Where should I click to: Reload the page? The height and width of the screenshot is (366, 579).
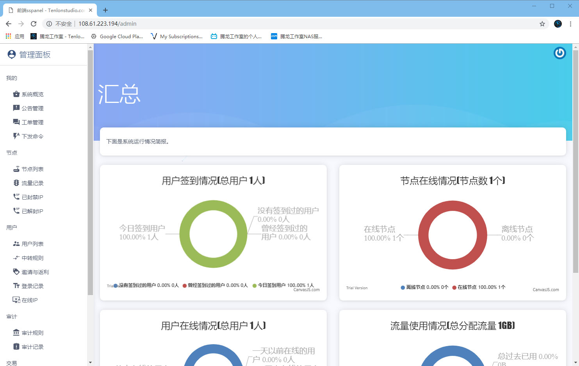pyautogui.click(x=34, y=24)
